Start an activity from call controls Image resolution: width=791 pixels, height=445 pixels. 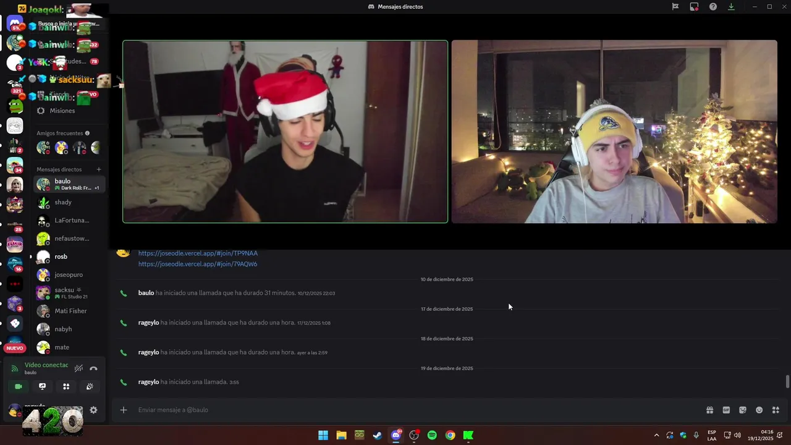coord(66,386)
